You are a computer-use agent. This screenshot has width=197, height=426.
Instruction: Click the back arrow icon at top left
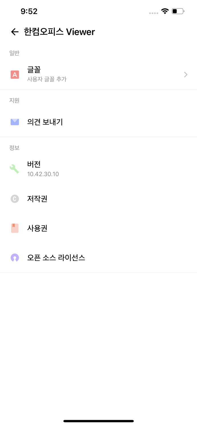[x=14, y=32]
